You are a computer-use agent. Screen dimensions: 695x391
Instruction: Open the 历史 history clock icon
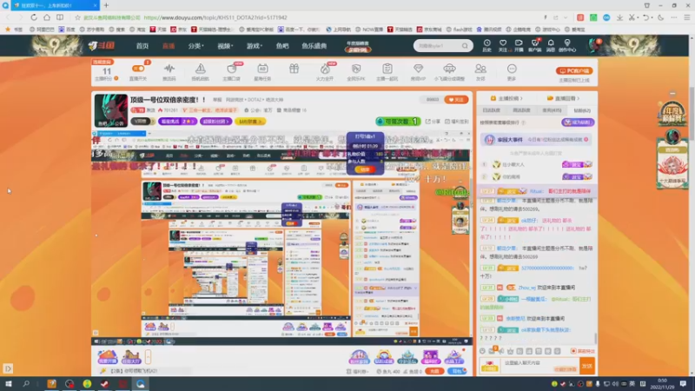pos(486,45)
